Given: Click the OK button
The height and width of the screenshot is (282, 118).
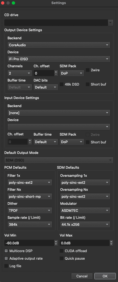Looking at the screenshot, I should coord(105,276).
